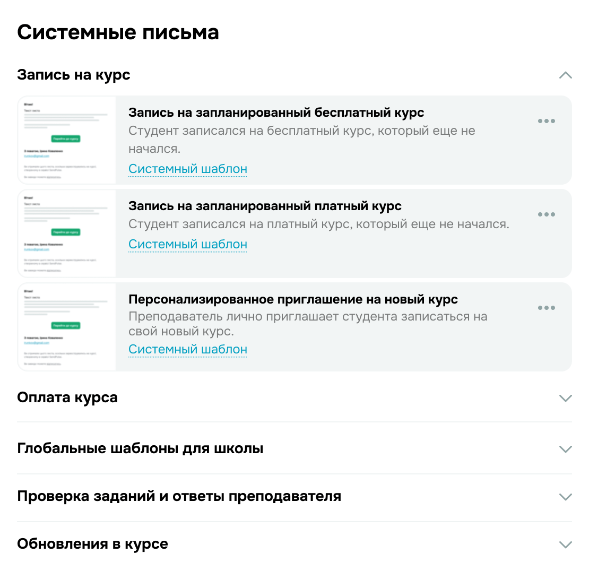Open "Системный шаблон" for the paid course email
The height and width of the screenshot is (571, 589).
(x=187, y=244)
